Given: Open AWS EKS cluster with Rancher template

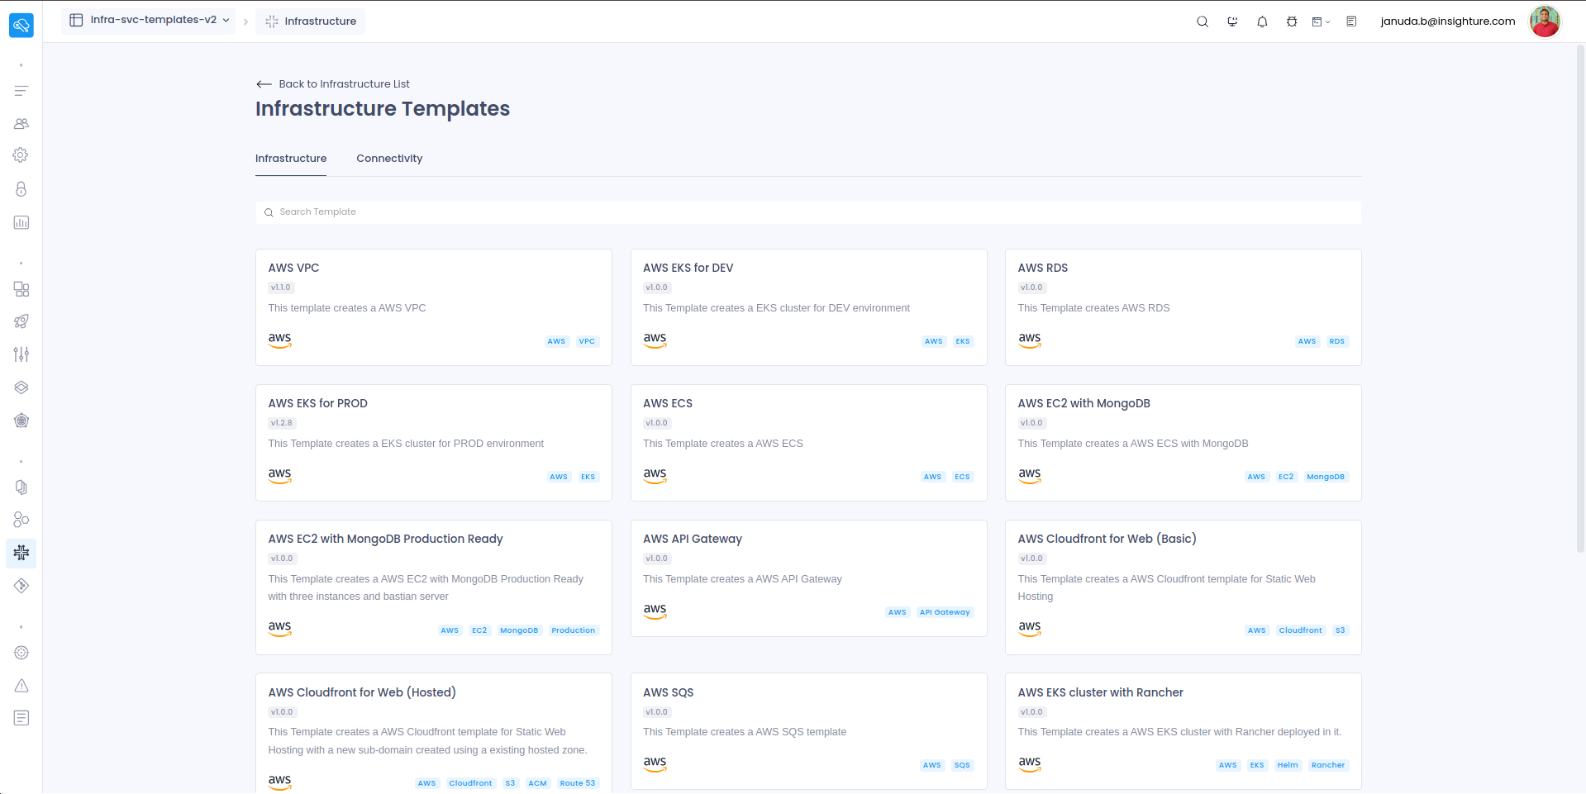Looking at the screenshot, I should pyautogui.click(x=1184, y=731).
